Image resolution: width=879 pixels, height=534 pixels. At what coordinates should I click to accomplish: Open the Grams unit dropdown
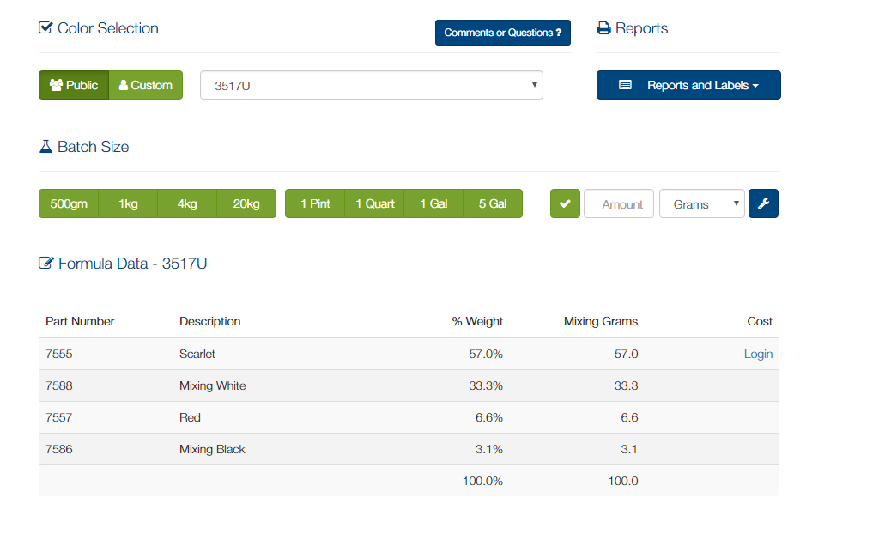pos(701,204)
